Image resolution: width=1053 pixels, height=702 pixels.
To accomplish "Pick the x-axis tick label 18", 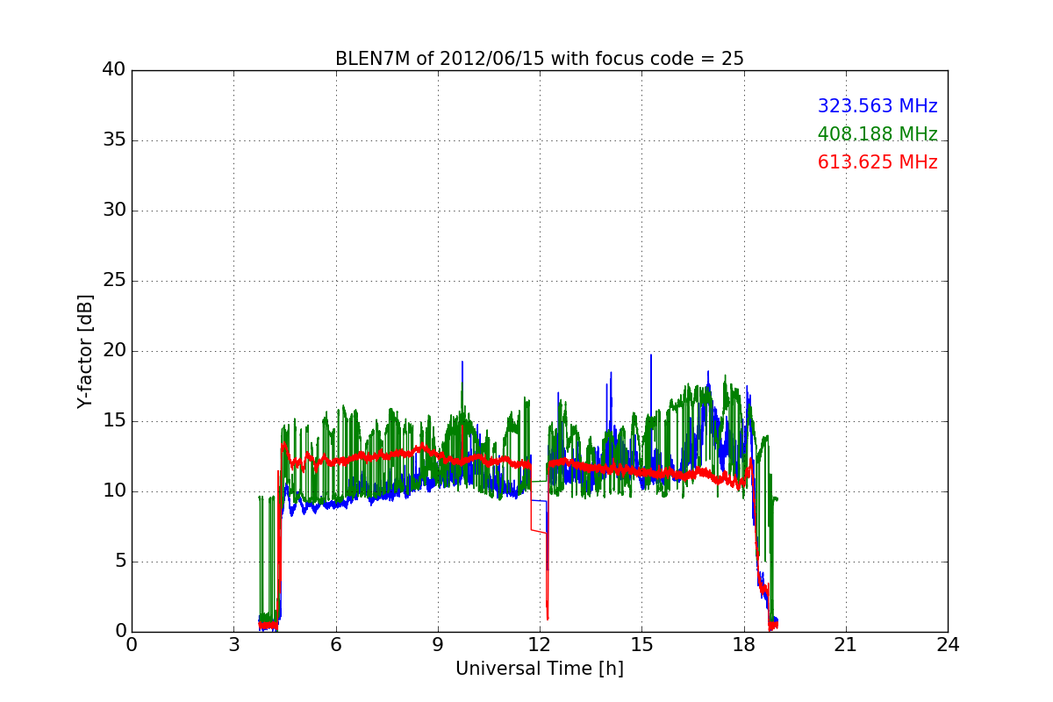I will click(744, 645).
